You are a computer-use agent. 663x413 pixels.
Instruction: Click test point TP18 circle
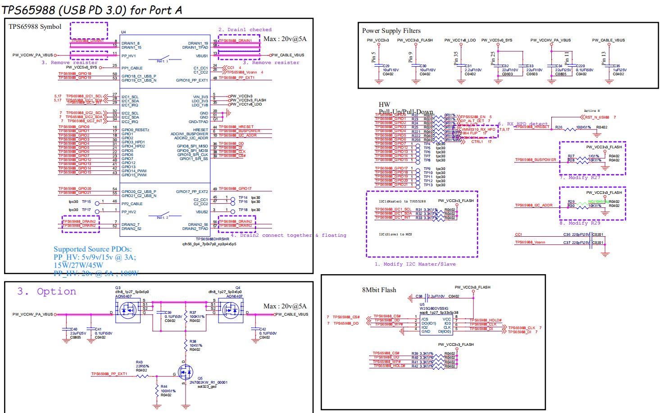point(233,211)
